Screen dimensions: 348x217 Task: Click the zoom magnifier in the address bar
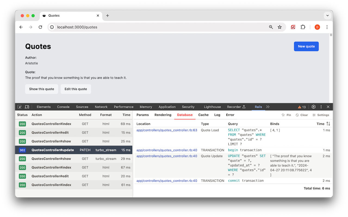pyautogui.click(x=271, y=27)
